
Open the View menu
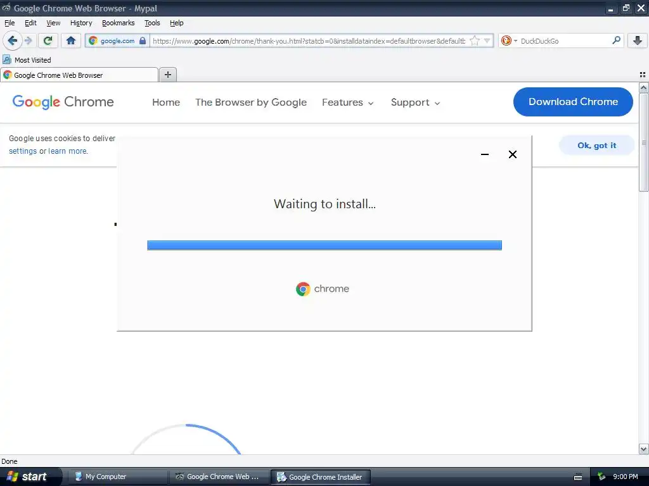tap(53, 23)
